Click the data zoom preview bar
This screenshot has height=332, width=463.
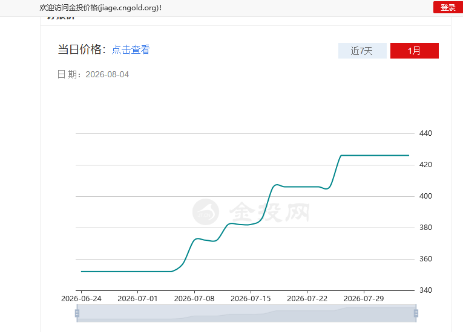pos(246,313)
